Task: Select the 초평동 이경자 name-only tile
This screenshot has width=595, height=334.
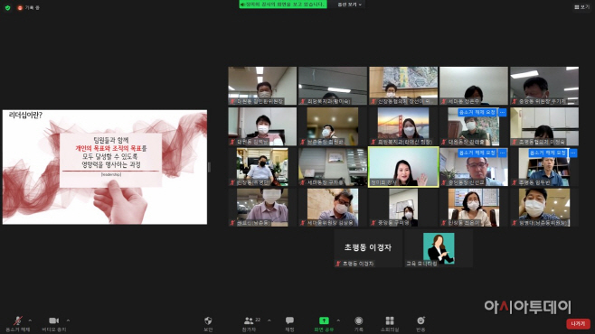Action: [368, 248]
